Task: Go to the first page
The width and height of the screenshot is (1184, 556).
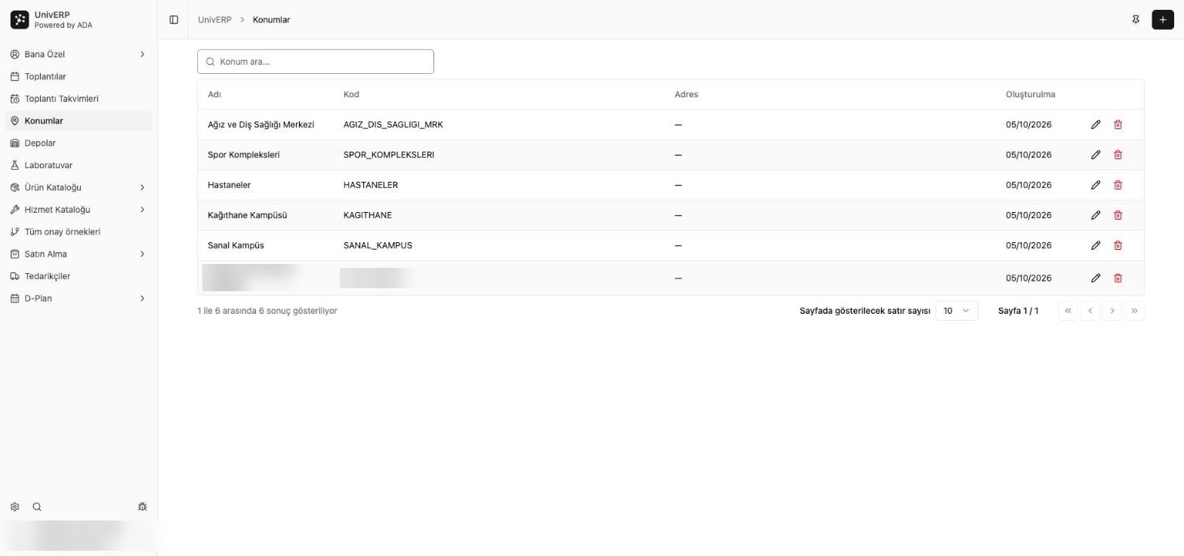Action: coord(1068,311)
